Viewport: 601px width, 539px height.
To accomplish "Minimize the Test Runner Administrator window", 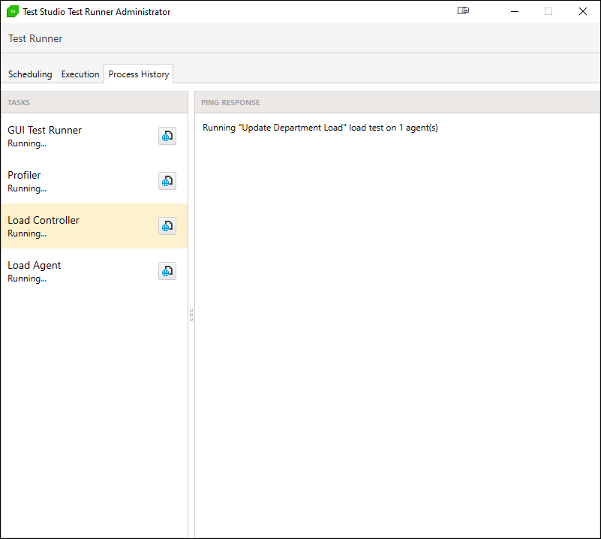I will 515,11.
